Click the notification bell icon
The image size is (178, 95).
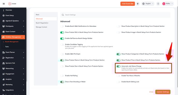pos(158,4)
